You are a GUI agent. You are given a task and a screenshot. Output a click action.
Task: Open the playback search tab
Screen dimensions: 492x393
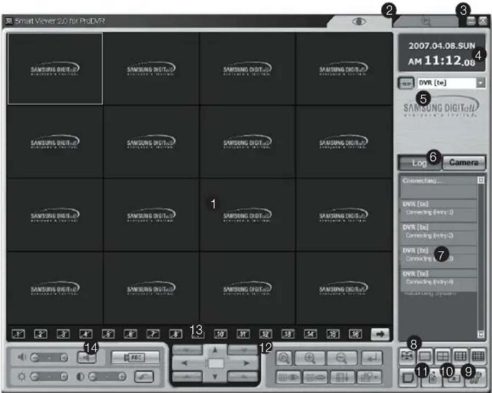point(426,21)
